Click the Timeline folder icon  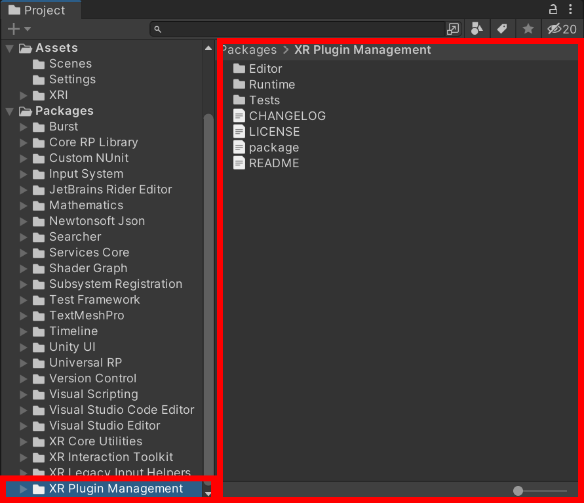pos(39,331)
